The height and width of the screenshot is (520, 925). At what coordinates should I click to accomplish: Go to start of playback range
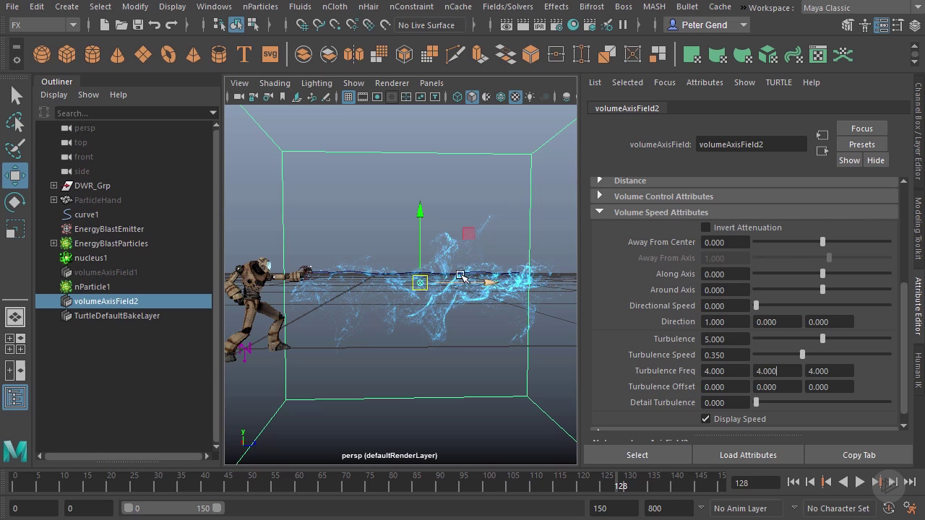pyautogui.click(x=793, y=482)
